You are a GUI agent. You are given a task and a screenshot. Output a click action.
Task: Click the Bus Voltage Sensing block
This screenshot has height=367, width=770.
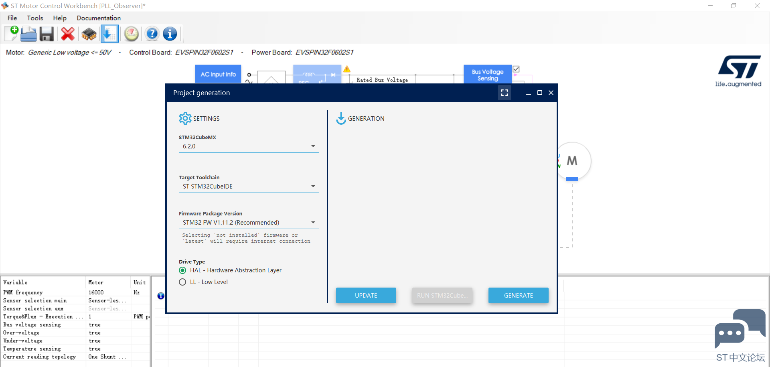click(x=488, y=75)
